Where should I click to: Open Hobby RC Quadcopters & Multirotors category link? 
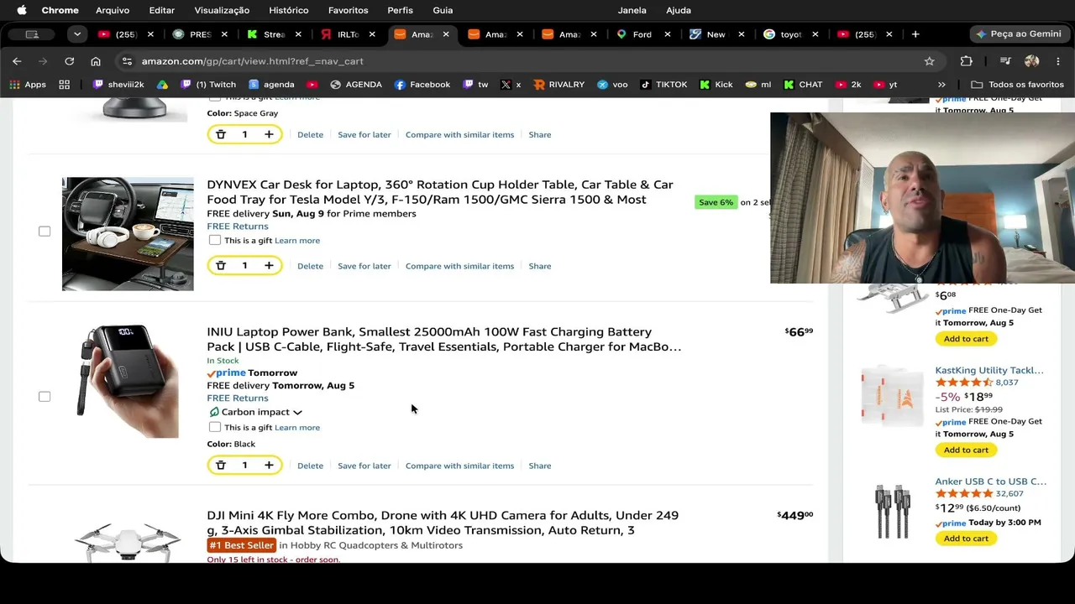tap(376, 545)
